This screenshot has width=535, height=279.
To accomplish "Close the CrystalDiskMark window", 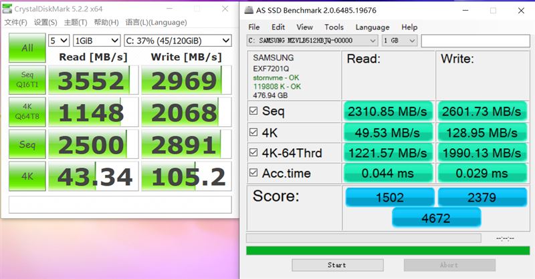I will pos(225,9).
